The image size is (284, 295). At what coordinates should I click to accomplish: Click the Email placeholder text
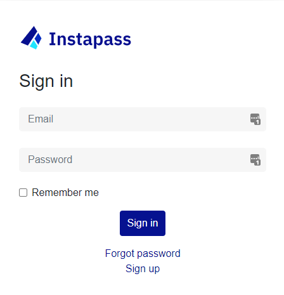click(41, 119)
